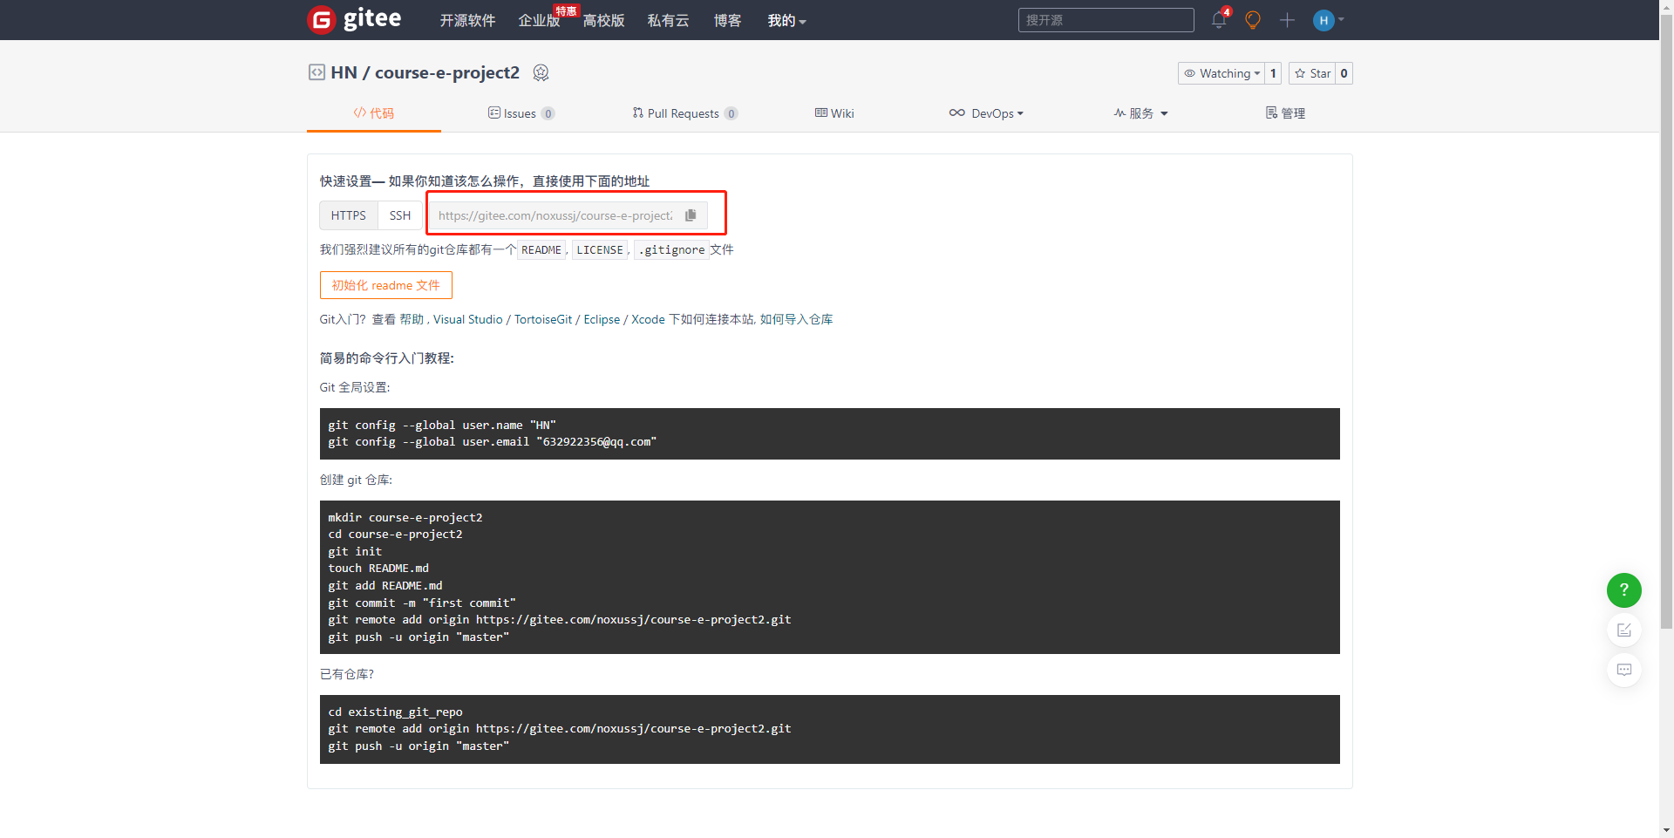The width and height of the screenshot is (1674, 838).
Task: Click the .gitignore file name tag
Action: click(671, 250)
